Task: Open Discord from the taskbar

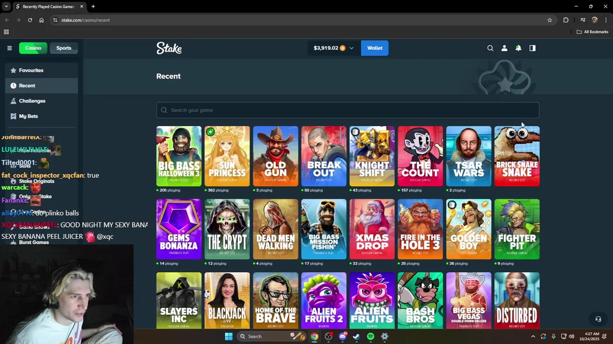Action: [342, 336]
